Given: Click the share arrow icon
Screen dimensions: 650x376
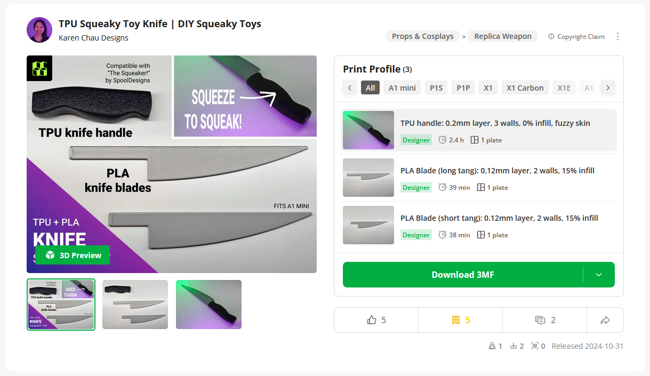Looking at the screenshot, I should coord(605,320).
